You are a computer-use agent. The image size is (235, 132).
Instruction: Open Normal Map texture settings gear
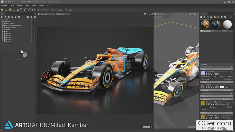click(x=206, y=74)
